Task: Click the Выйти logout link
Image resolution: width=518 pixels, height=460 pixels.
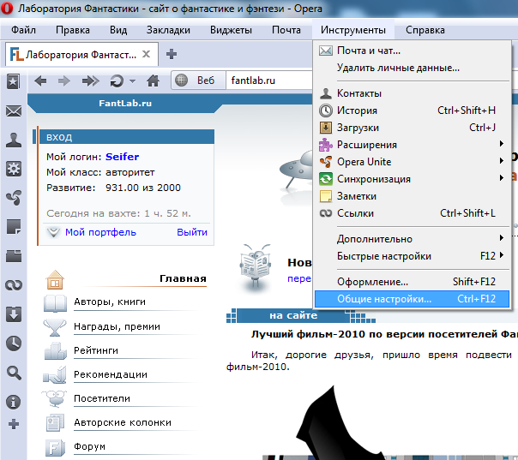Action: tap(192, 232)
